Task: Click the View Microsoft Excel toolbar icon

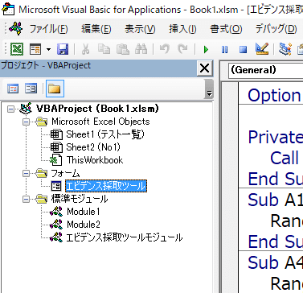Action: 17,49
